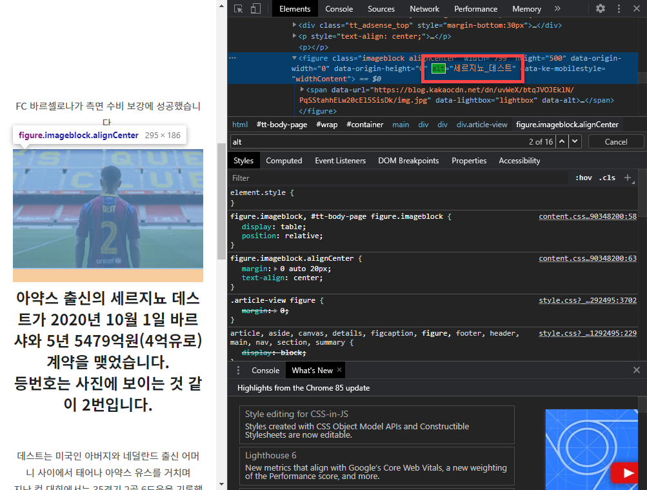Collapse the figure imageblock node
647x490 pixels.
294,58
